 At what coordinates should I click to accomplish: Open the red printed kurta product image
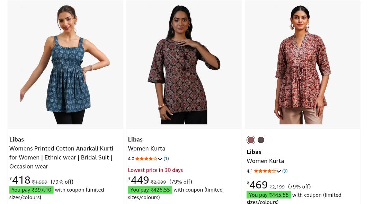click(303, 65)
